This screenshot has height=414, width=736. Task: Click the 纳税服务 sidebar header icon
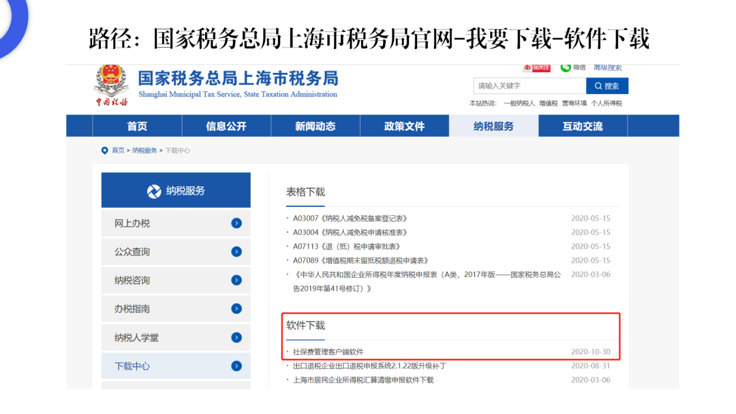tap(153, 191)
